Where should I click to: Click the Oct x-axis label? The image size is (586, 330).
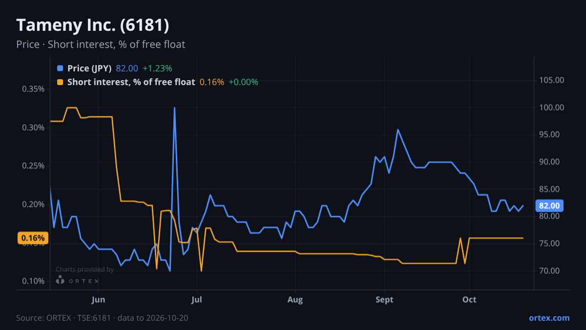tap(469, 299)
